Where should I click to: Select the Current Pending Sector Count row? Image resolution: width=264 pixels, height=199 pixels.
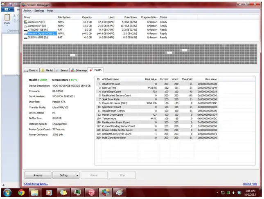coord(157,126)
